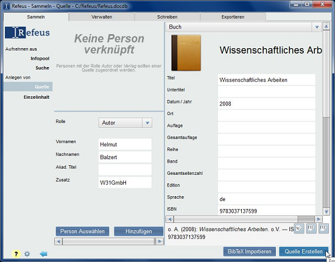Switch to the Sammeln tab
335x262 pixels.
pyautogui.click(x=36, y=17)
